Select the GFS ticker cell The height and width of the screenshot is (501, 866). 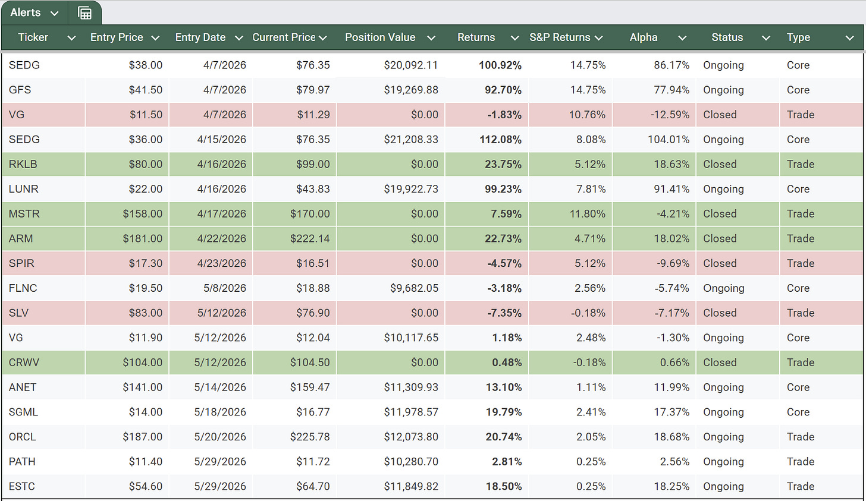click(43, 90)
